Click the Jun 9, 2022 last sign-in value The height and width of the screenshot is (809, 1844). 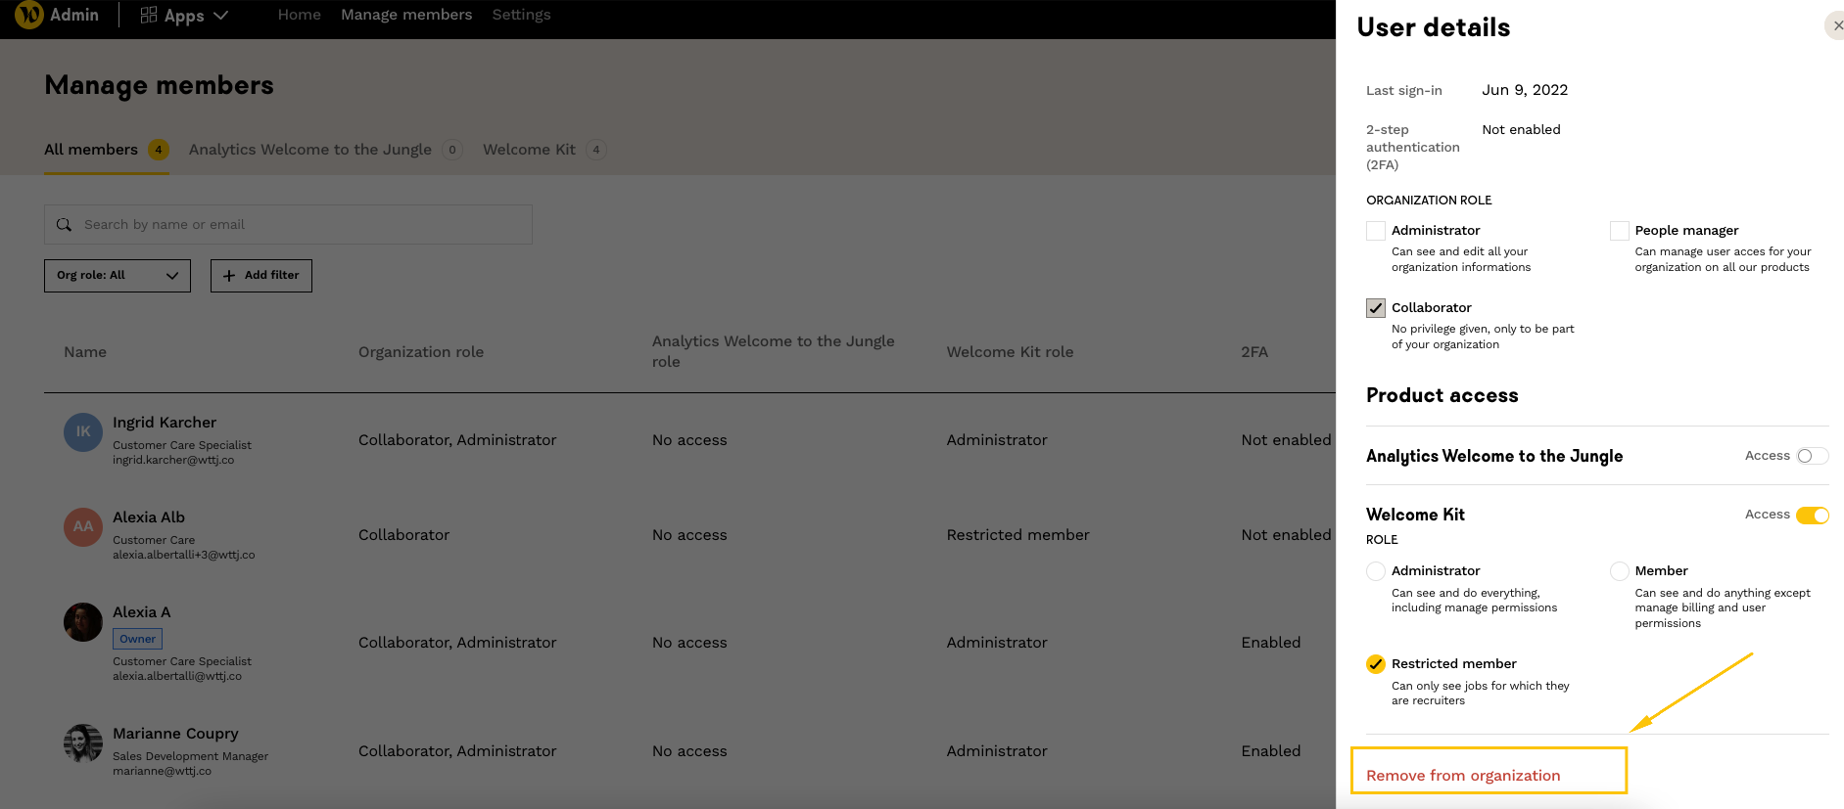[1525, 90]
